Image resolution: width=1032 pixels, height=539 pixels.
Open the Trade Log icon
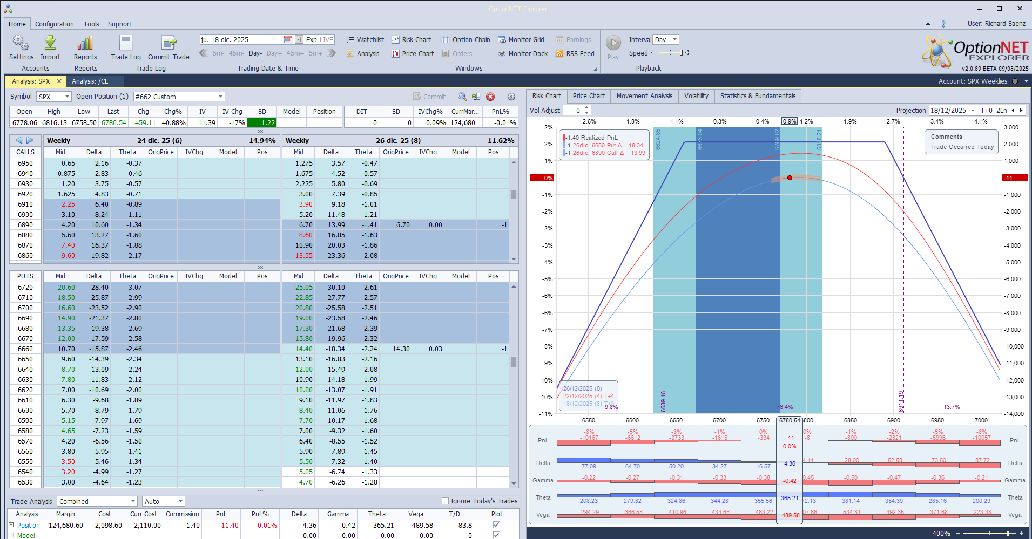click(x=125, y=43)
